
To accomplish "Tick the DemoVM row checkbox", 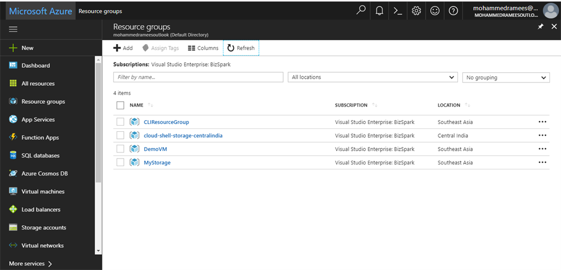I will coord(121,149).
